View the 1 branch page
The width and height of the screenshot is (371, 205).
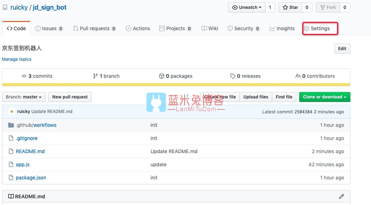tap(107, 76)
